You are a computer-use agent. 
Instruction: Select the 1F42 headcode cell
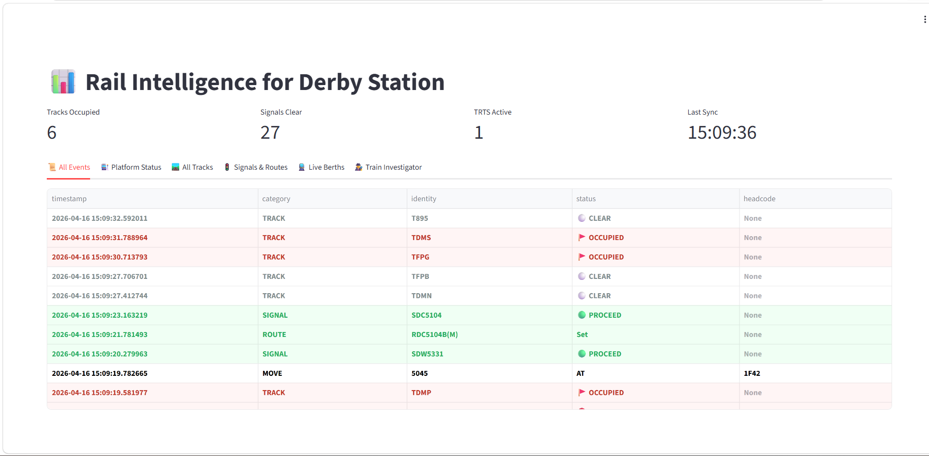(752, 373)
